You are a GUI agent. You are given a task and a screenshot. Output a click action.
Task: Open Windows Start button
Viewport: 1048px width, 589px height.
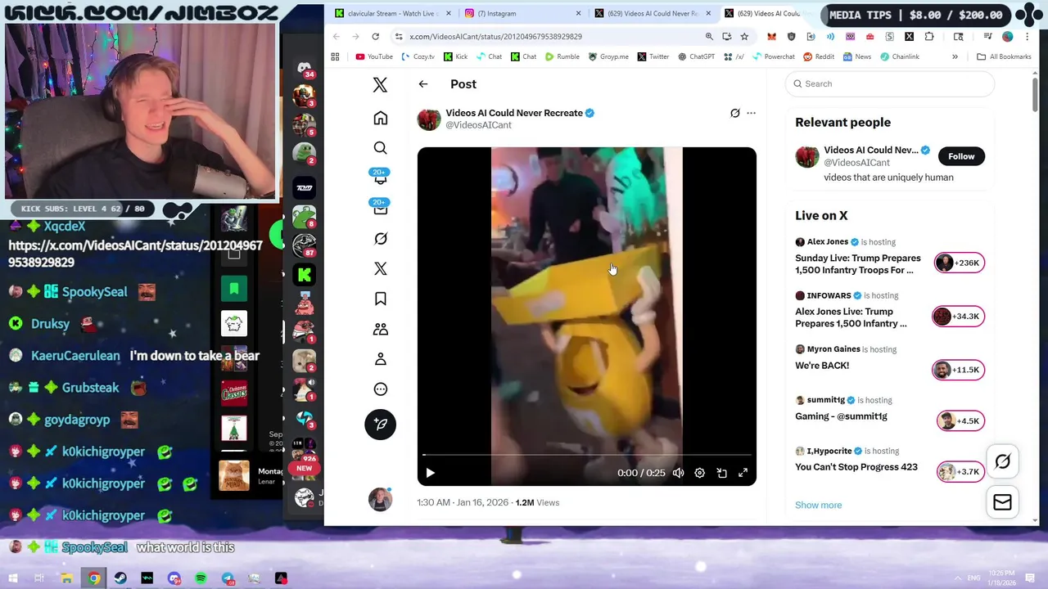coord(13,578)
